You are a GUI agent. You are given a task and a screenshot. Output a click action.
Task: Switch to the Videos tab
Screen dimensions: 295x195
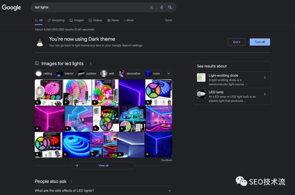point(96,20)
